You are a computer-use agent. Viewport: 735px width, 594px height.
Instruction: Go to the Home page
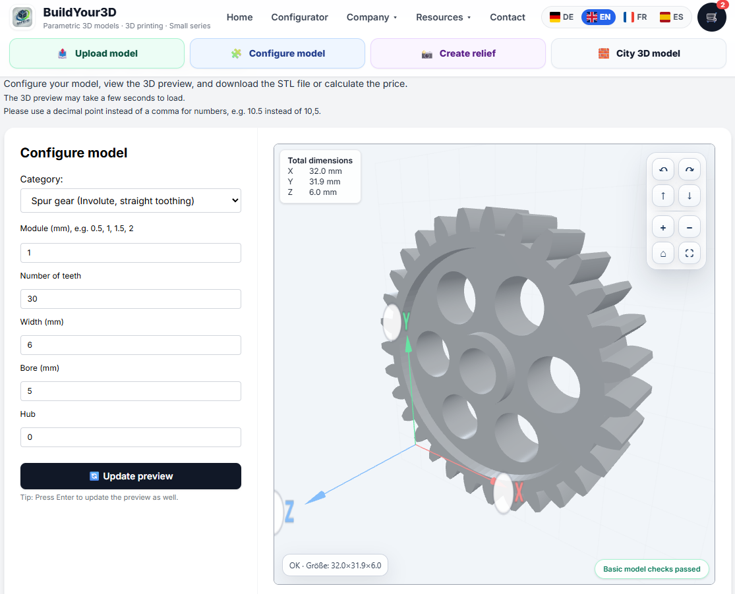239,17
